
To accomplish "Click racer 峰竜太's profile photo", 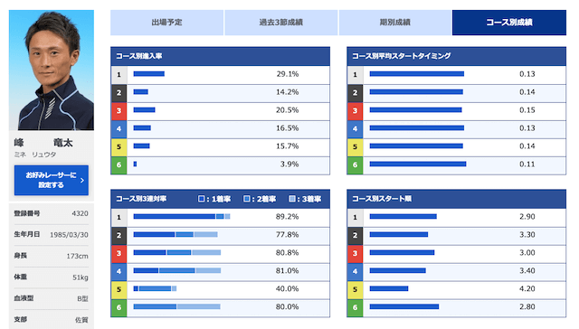I will coord(52,70).
